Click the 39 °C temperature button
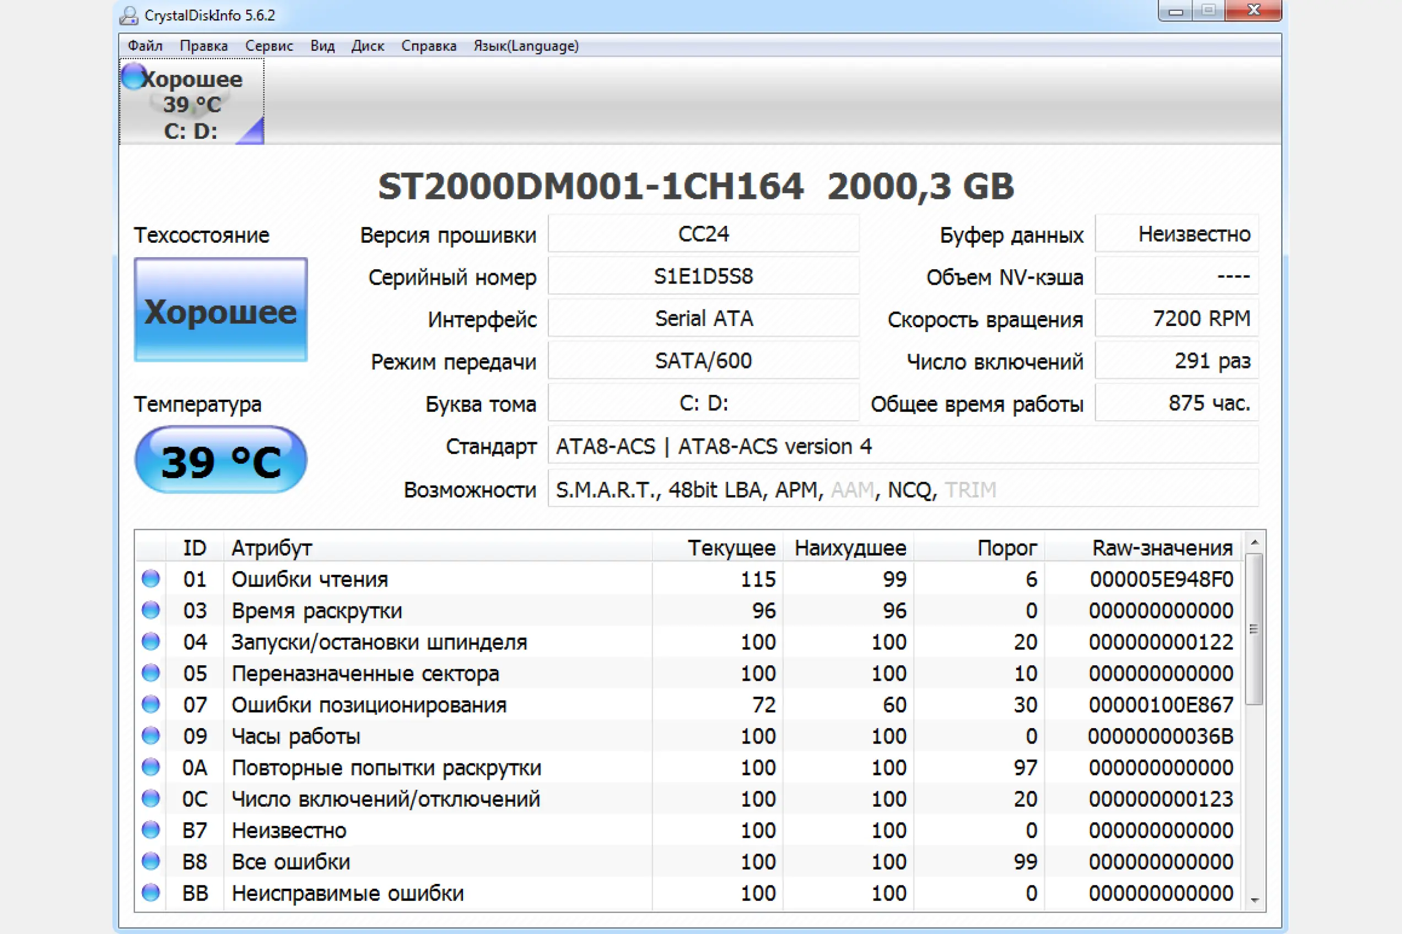The image size is (1402, 934). pos(220,460)
